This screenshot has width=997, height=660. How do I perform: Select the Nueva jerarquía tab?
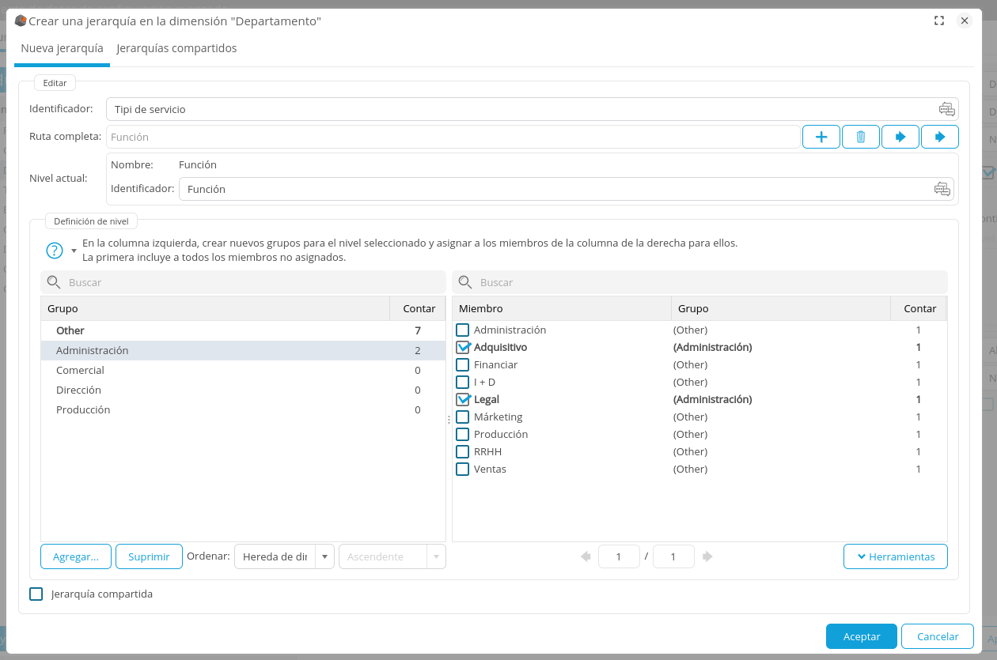click(x=62, y=48)
